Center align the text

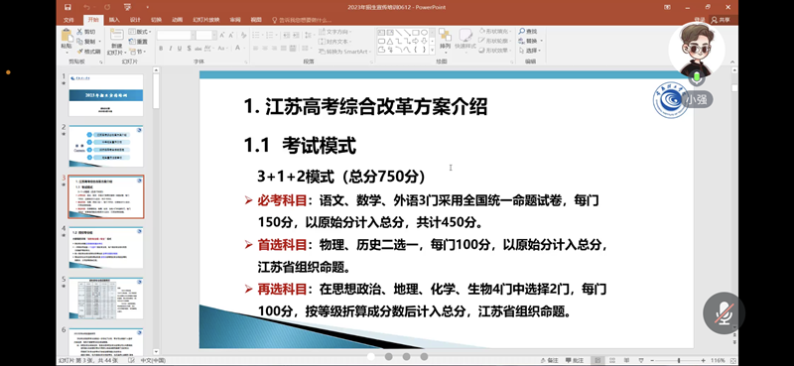pos(266,49)
